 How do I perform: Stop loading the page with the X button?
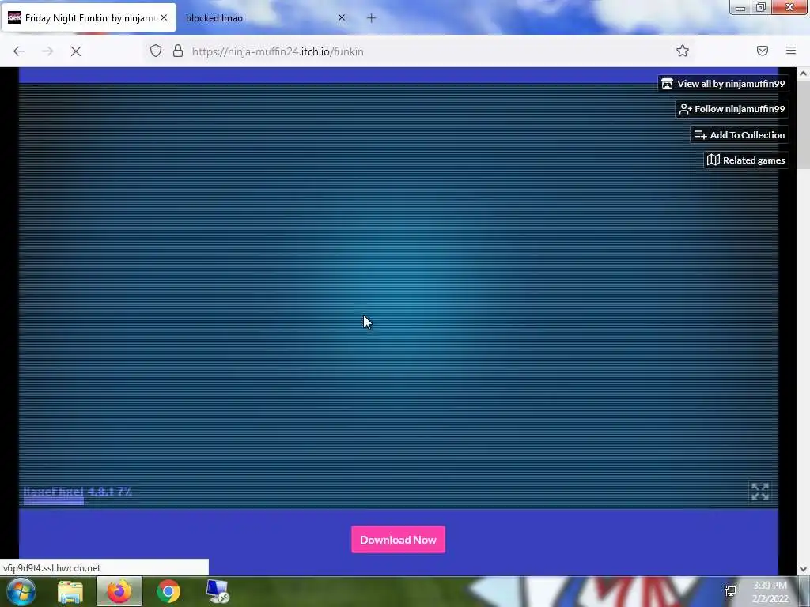click(76, 51)
